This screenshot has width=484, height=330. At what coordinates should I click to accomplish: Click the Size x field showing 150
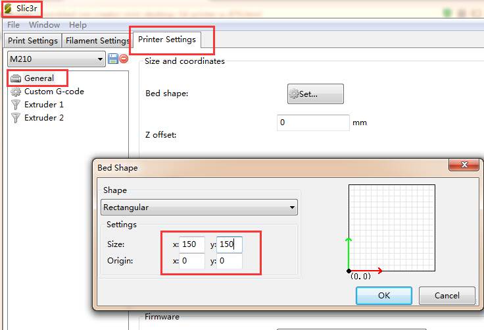pos(191,244)
